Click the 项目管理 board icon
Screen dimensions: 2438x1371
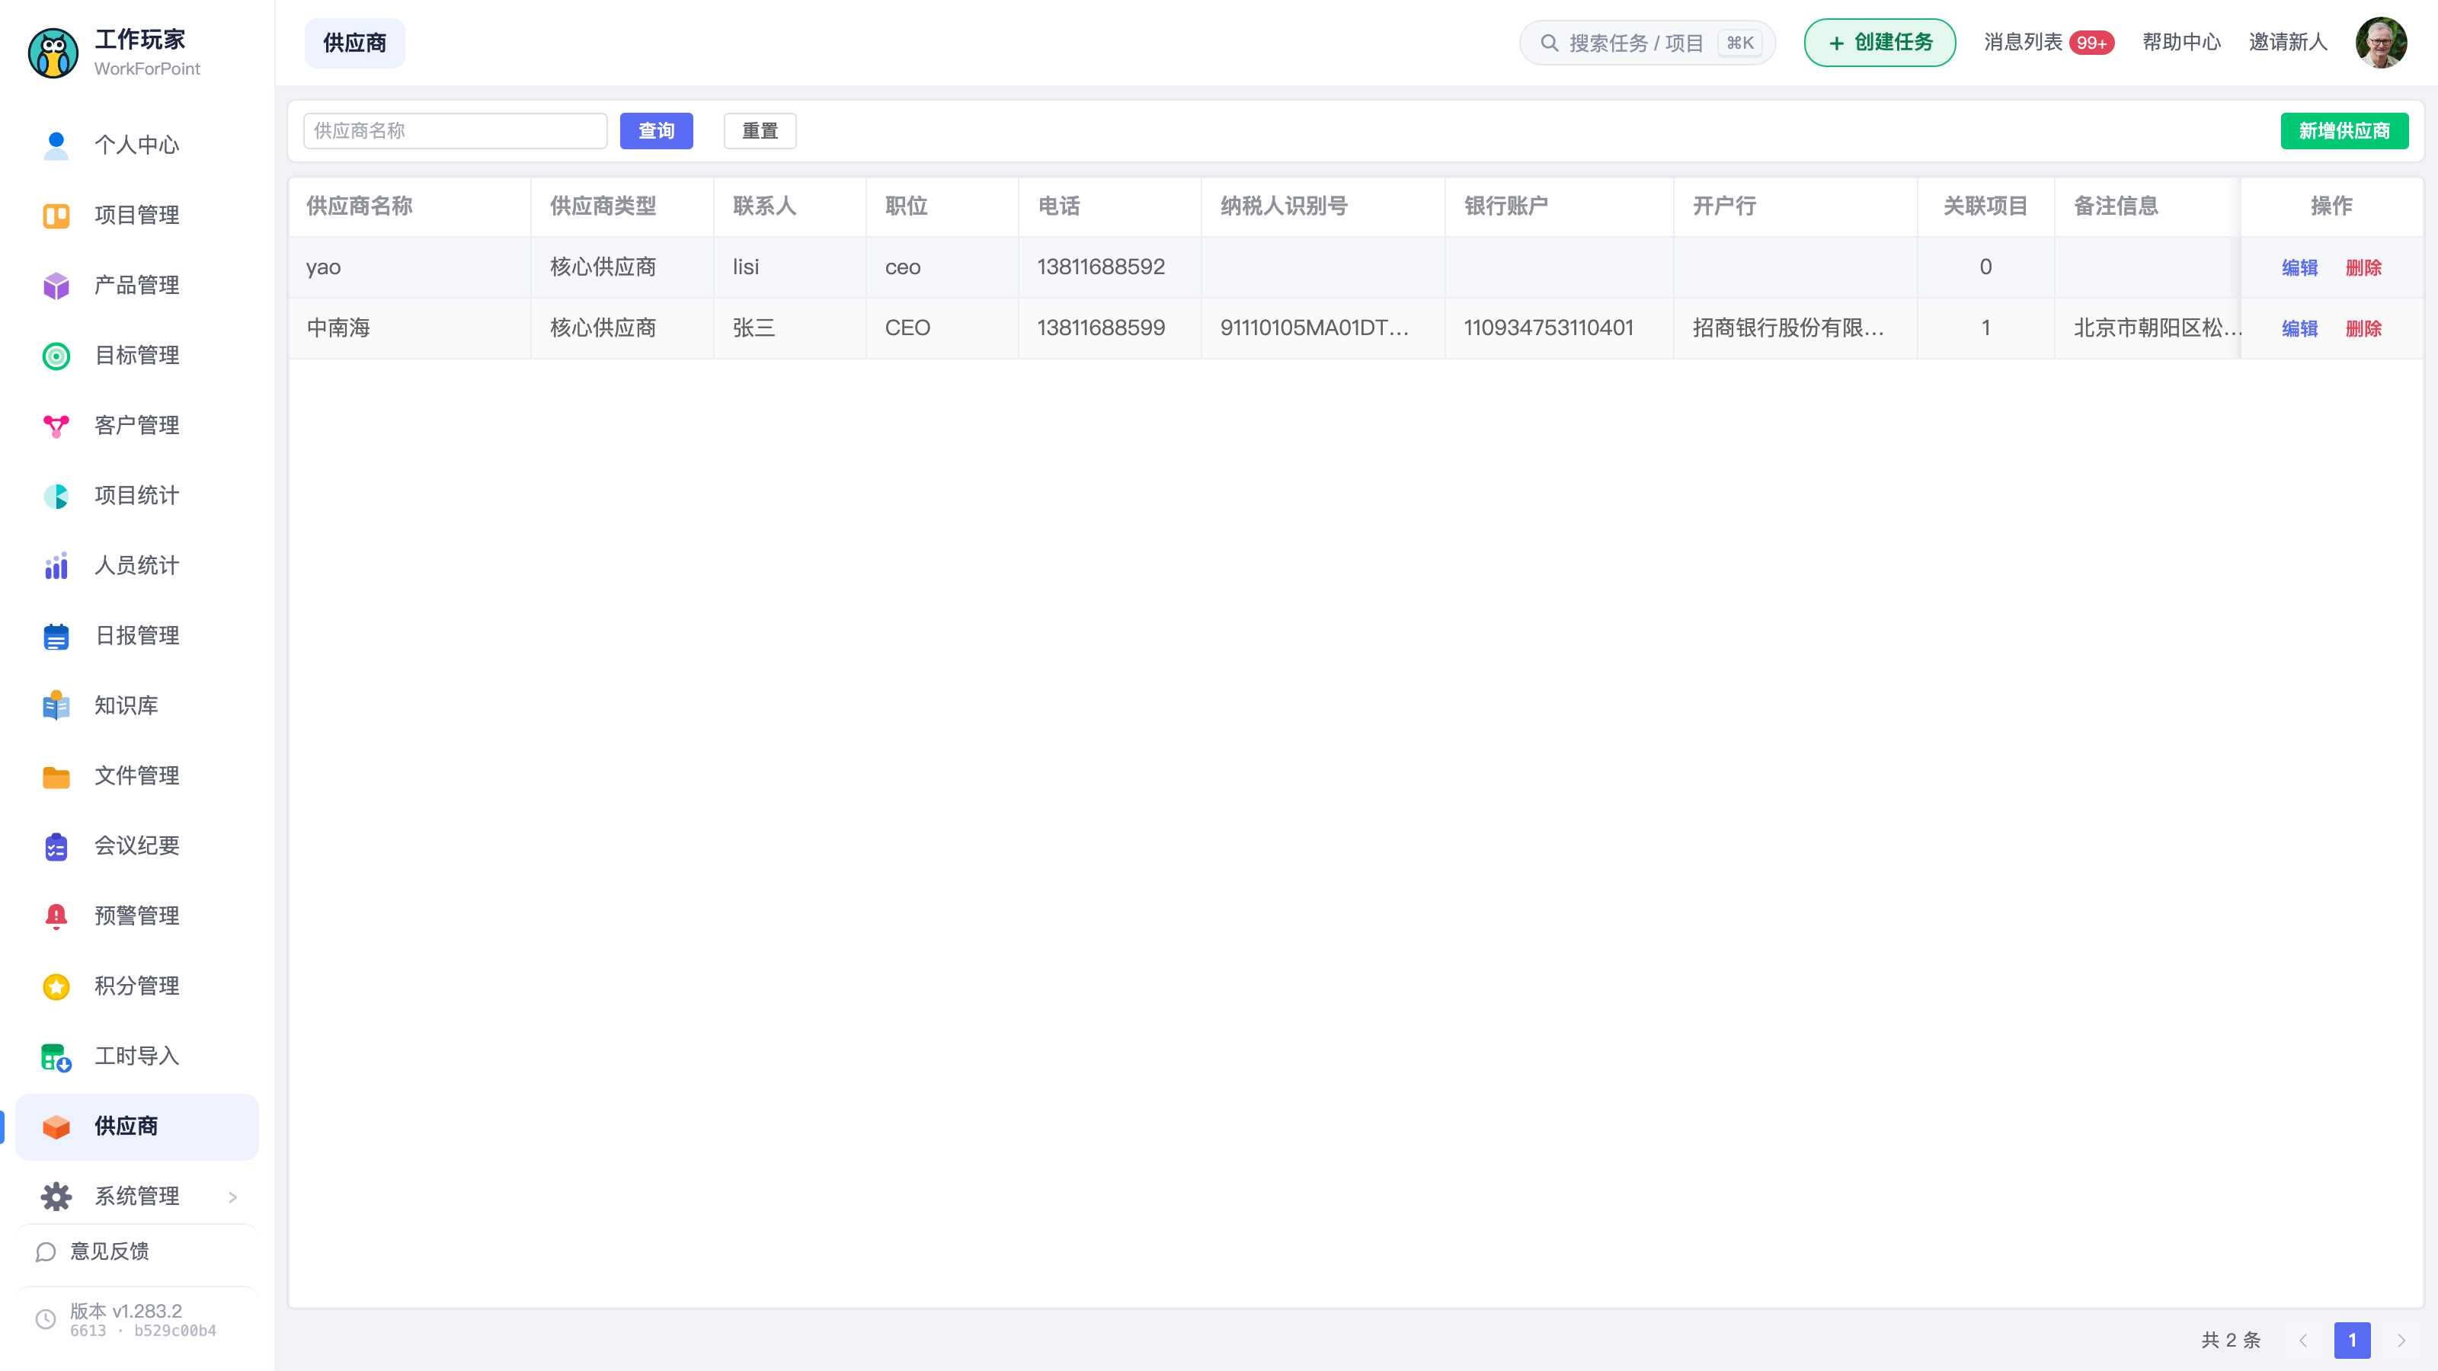(x=56, y=215)
